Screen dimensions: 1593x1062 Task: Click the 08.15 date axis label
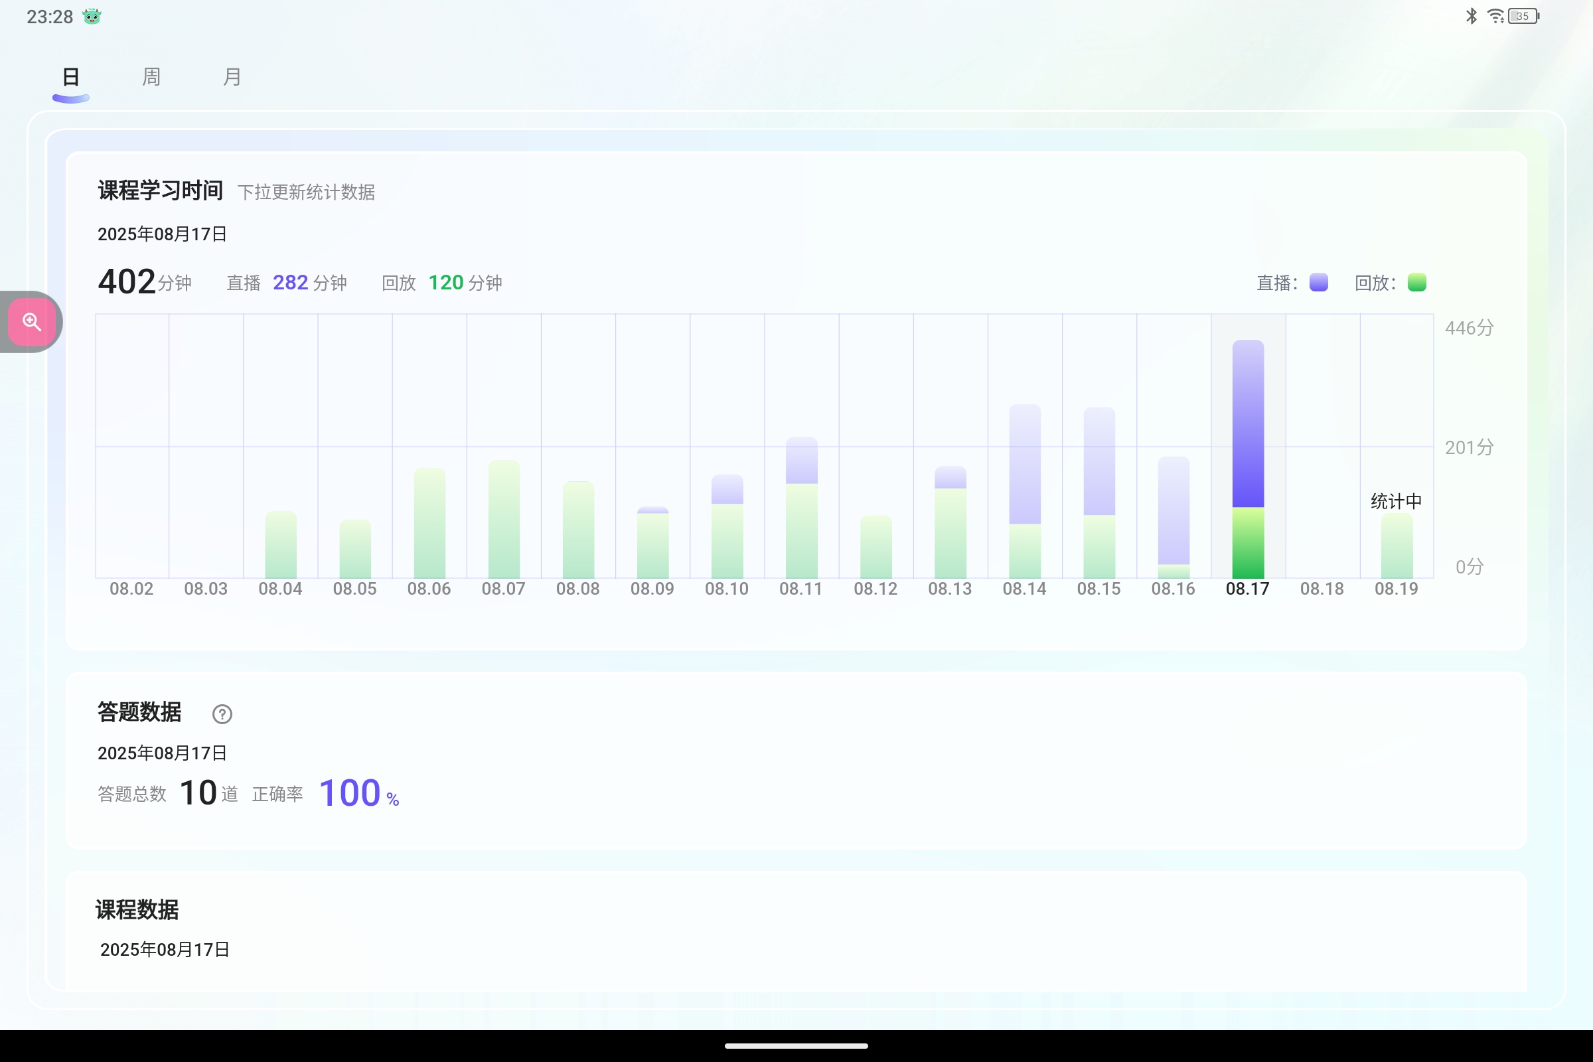[x=1099, y=589]
